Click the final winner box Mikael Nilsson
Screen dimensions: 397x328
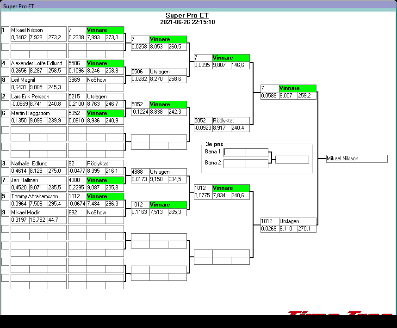tap(357, 159)
